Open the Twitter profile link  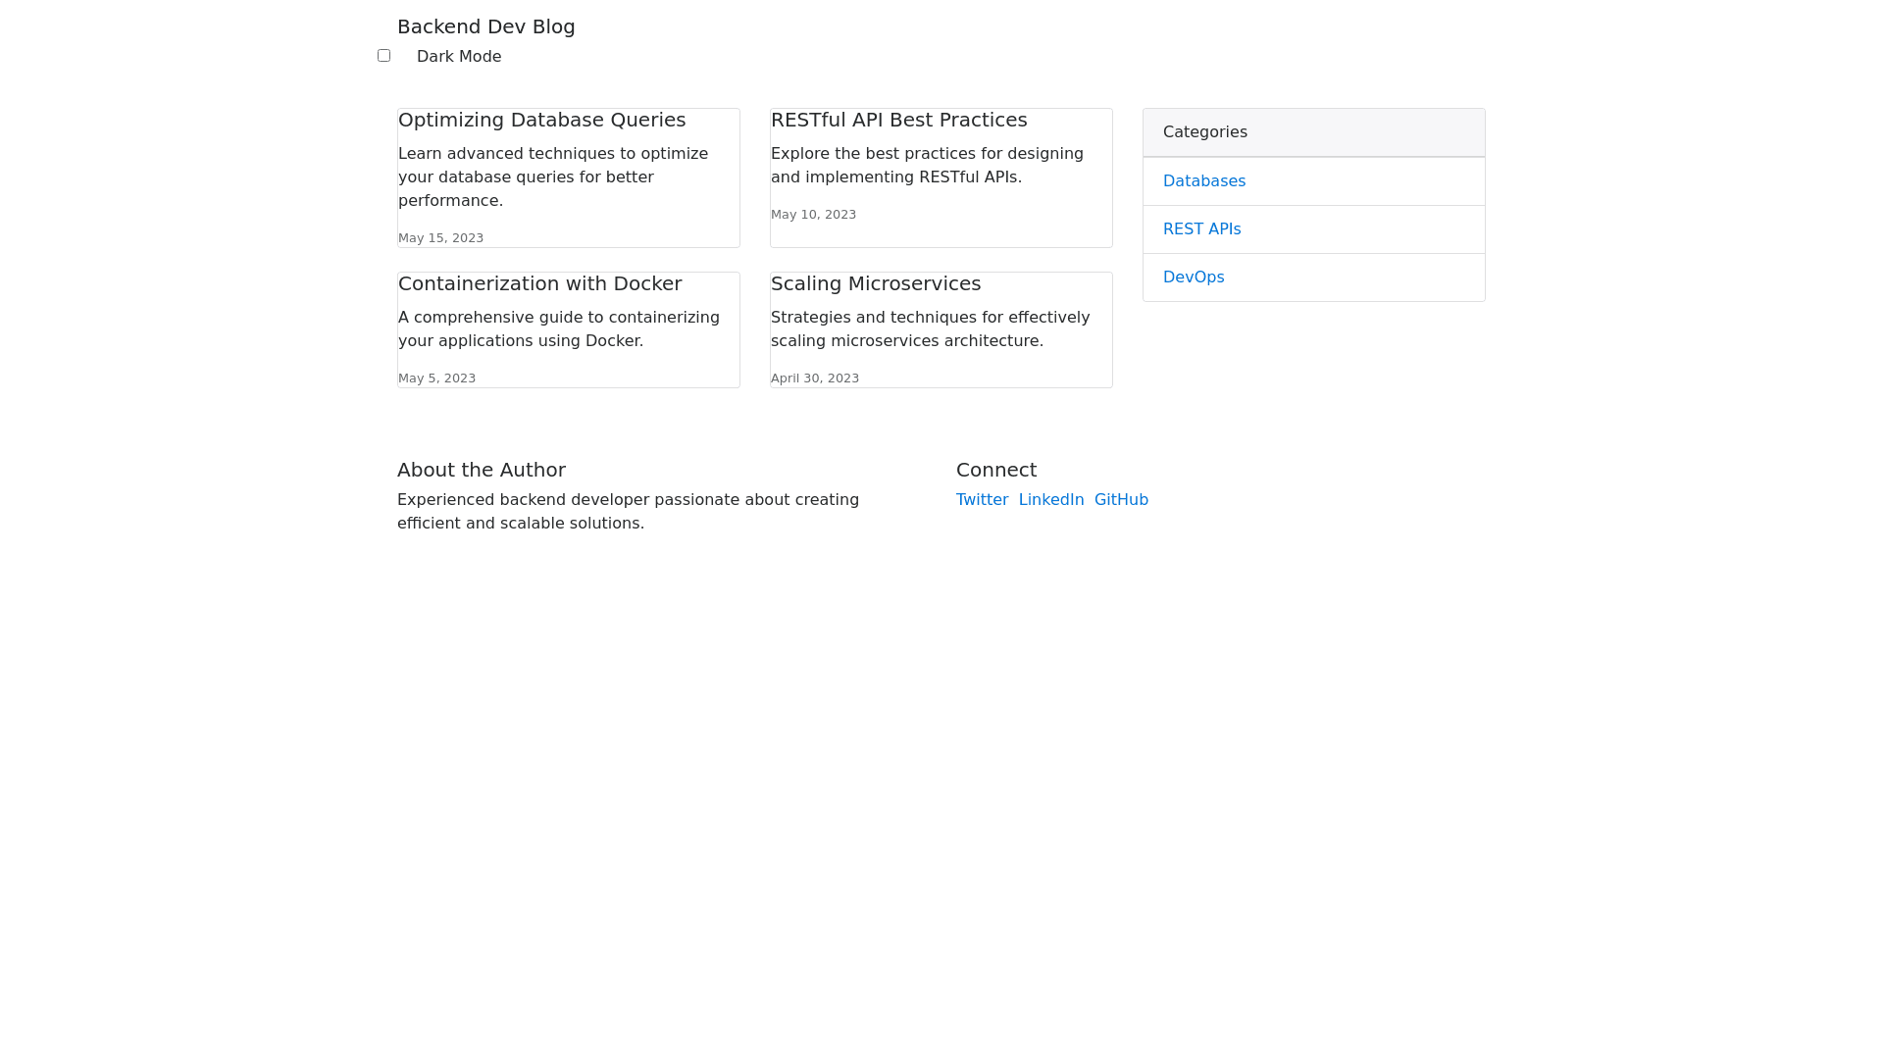point(982,500)
